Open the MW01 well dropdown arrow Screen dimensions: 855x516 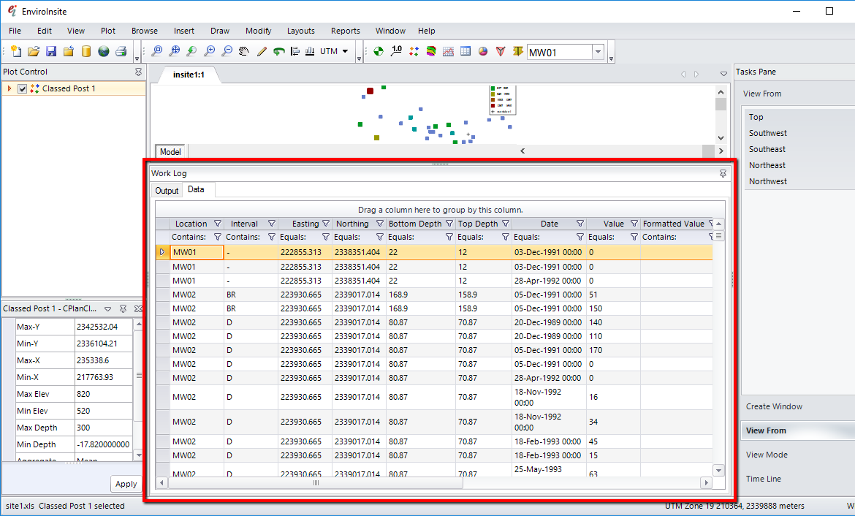[598, 51]
